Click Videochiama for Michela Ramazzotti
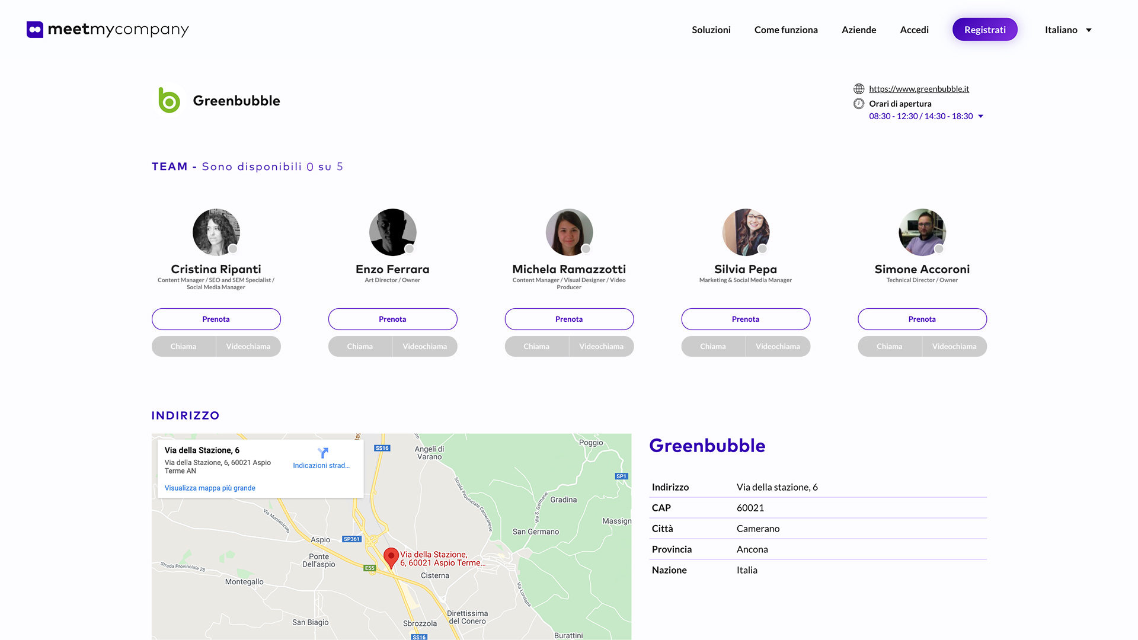 [x=602, y=347]
